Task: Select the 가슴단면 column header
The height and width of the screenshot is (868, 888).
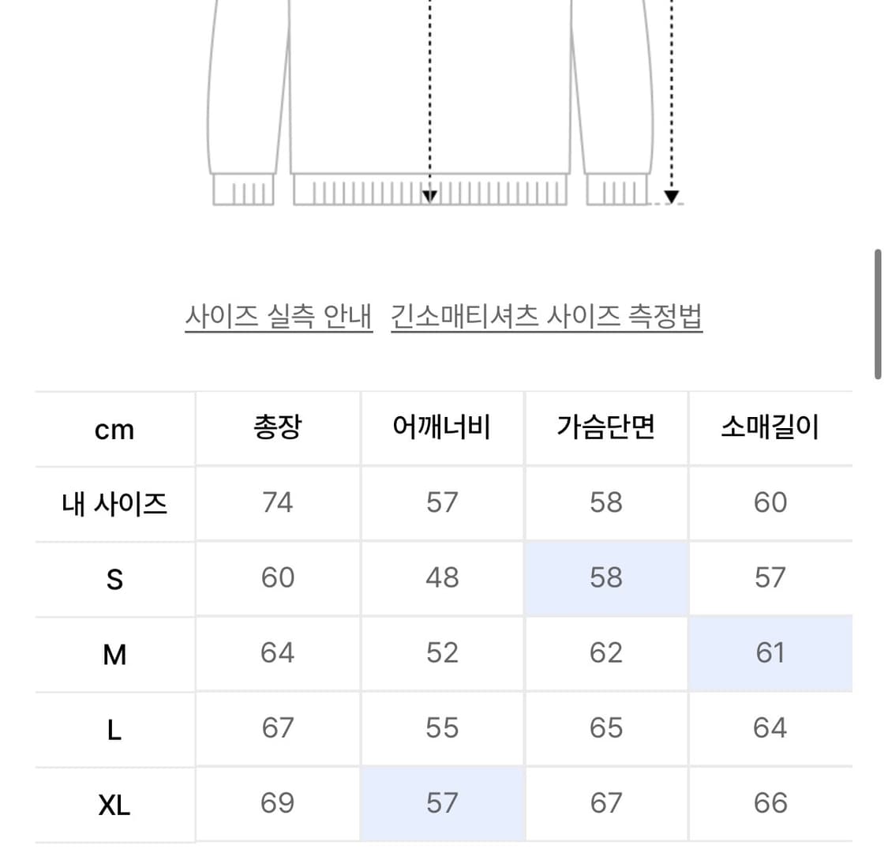Action: pos(606,427)
